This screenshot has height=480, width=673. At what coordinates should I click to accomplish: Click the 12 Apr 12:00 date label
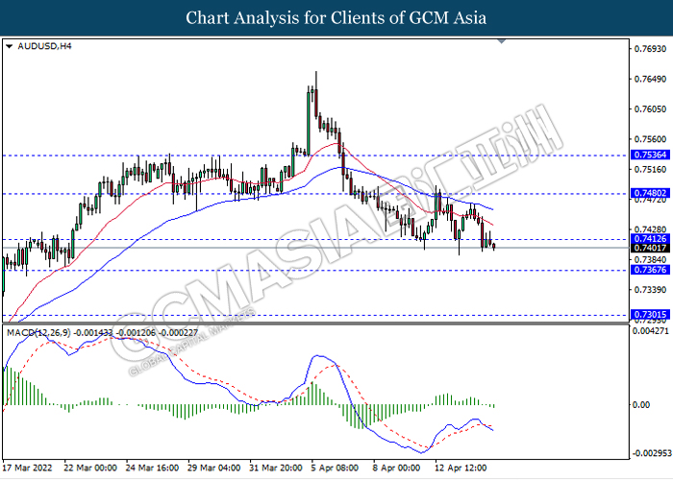[x=461, y=468]
